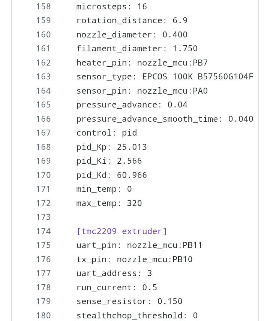Click the [tmc2209 extruder] section header
270x321 pixels.
pyautogui.click(x=122, y=231)
